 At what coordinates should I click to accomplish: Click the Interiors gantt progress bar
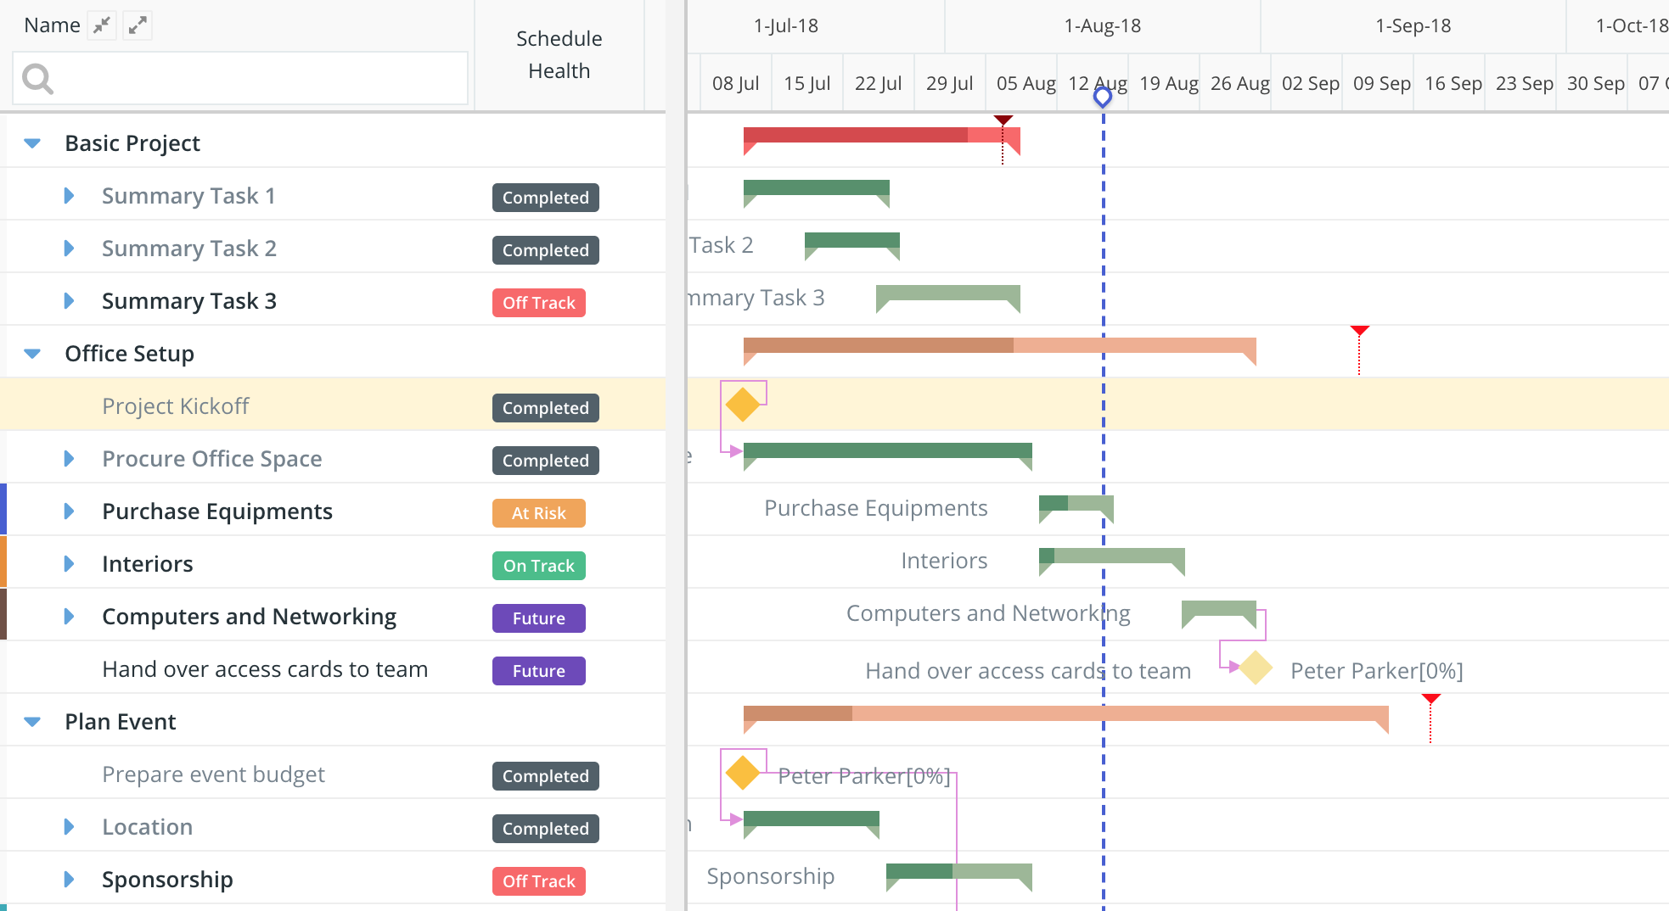click(1111, 556)
